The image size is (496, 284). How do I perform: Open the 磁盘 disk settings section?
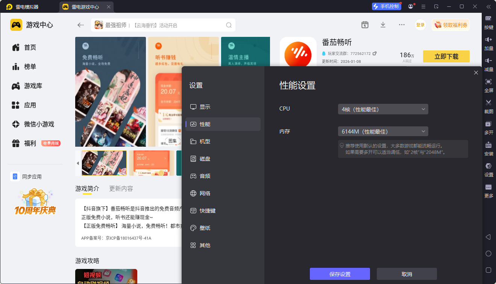tap(205, 159)
